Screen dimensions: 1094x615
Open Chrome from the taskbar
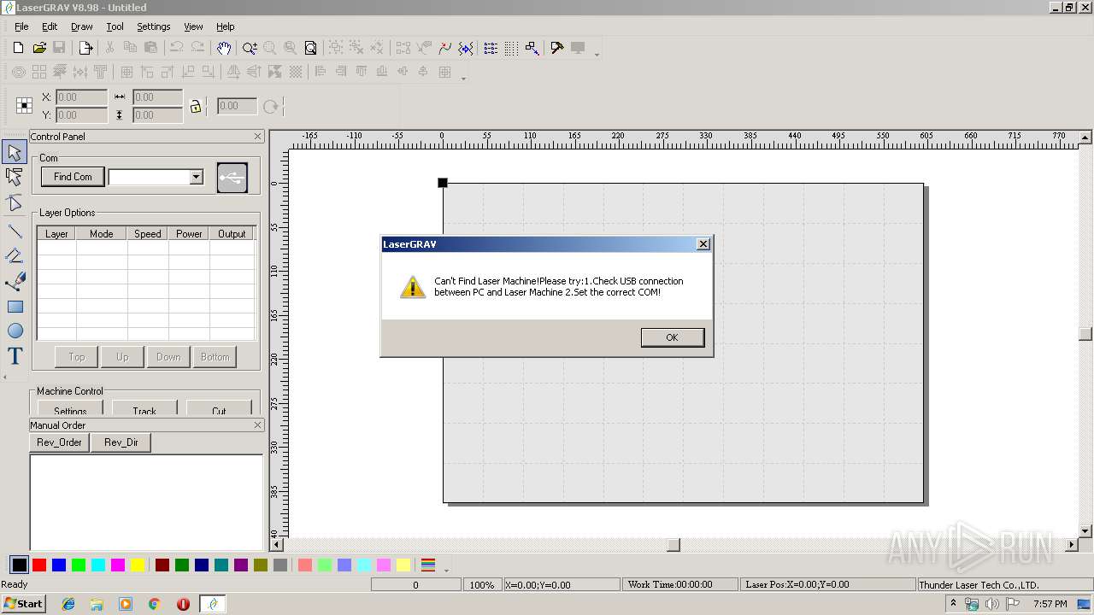point(154,604)
